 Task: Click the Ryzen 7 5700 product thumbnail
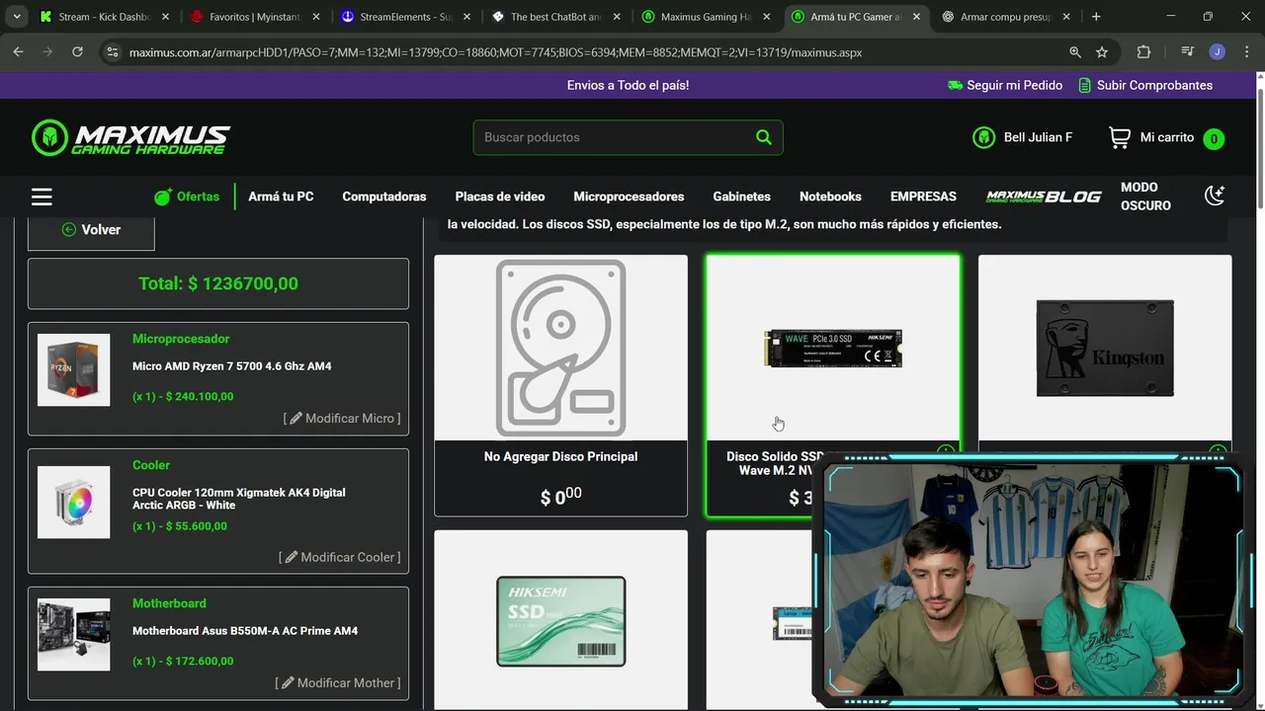[x=74, y=370]
